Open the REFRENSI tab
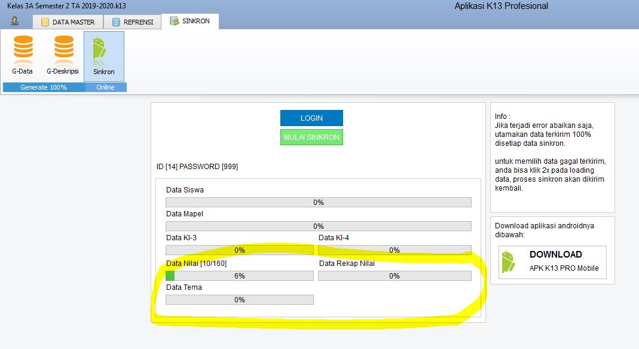639x349 pixels. coord(132,22)
